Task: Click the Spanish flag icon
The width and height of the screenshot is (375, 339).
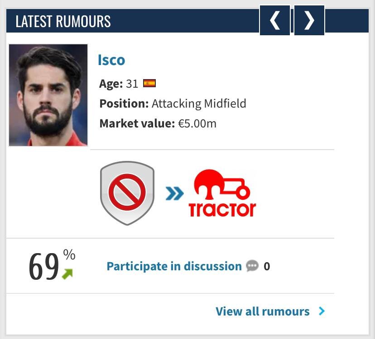Action: tap(149, 84)
